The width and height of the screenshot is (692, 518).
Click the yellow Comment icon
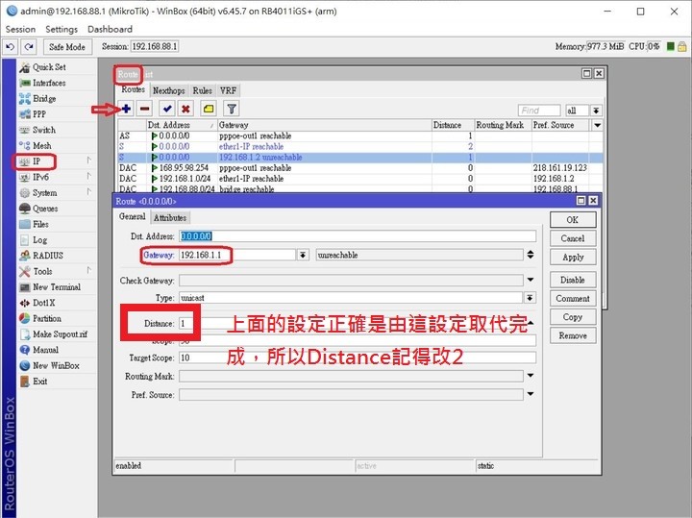coord(209,109)
